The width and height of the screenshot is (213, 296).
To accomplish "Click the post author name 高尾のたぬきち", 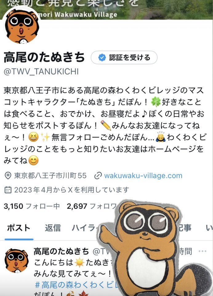I will (x=61, y=251).
